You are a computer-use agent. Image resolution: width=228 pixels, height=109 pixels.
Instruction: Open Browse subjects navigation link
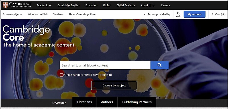tap(13, 14)
